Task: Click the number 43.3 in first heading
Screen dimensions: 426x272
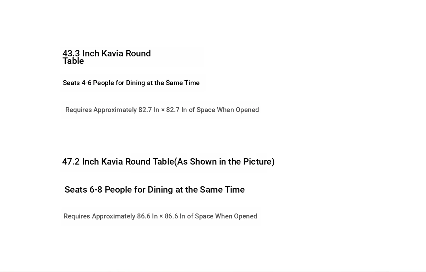Action: click(x=71, y=54)
